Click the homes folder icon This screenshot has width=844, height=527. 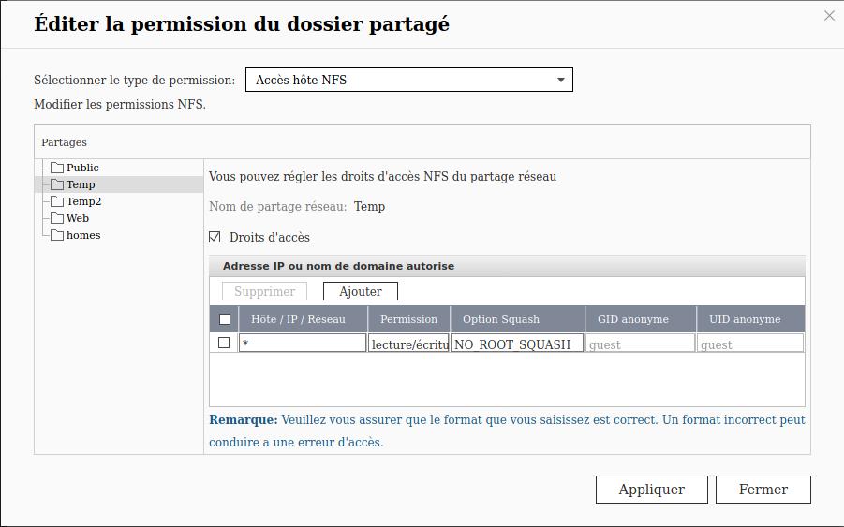click(57, 236)
